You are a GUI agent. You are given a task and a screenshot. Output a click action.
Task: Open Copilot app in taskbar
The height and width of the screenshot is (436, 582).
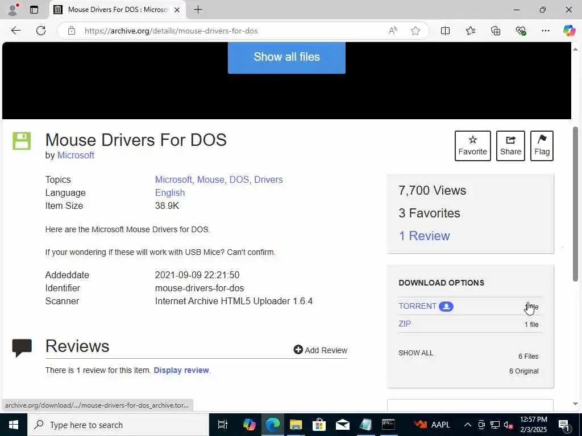(x=249, y=425)
